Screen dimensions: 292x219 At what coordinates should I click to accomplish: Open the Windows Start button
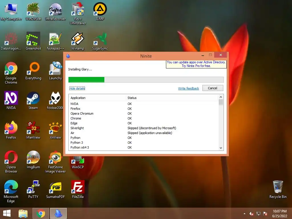click(x=7, y=213)
